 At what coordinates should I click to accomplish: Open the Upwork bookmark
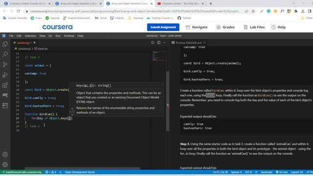point(52,18)
